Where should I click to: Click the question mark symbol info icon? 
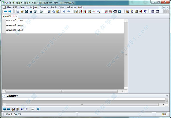[x=132, y=11]
